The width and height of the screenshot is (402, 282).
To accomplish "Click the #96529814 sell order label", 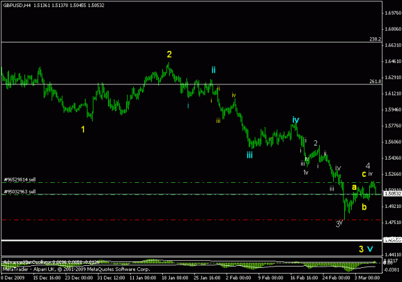I will [x=20, y=180].
